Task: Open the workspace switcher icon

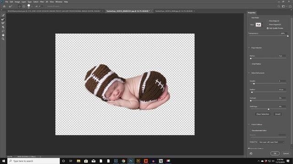Action: click(x=284, y=6)
